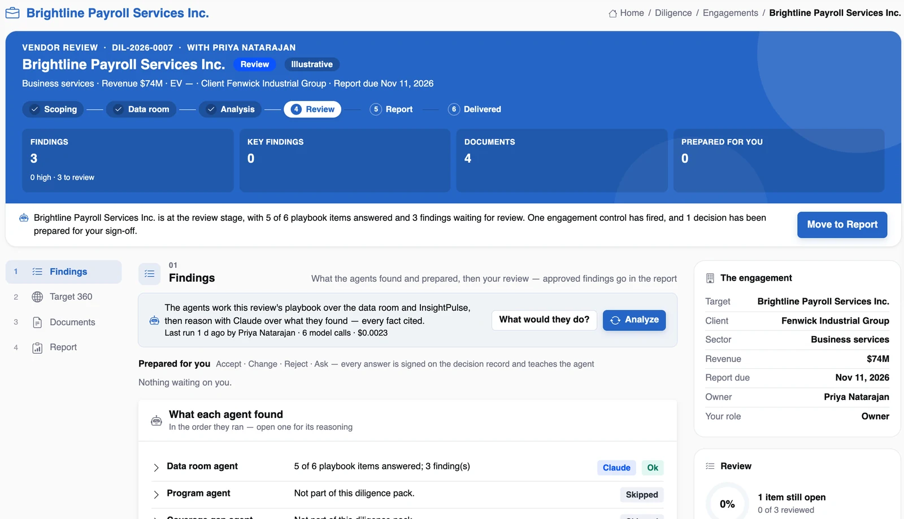Click the 'Nothing waiting on you.' text
The image size is (904, 519).
tap(185, 383)
